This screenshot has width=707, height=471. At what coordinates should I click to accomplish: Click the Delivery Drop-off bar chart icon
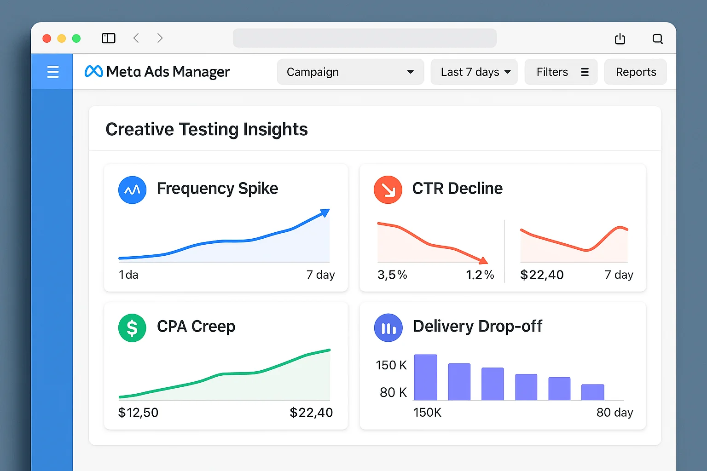click(388, 327)
